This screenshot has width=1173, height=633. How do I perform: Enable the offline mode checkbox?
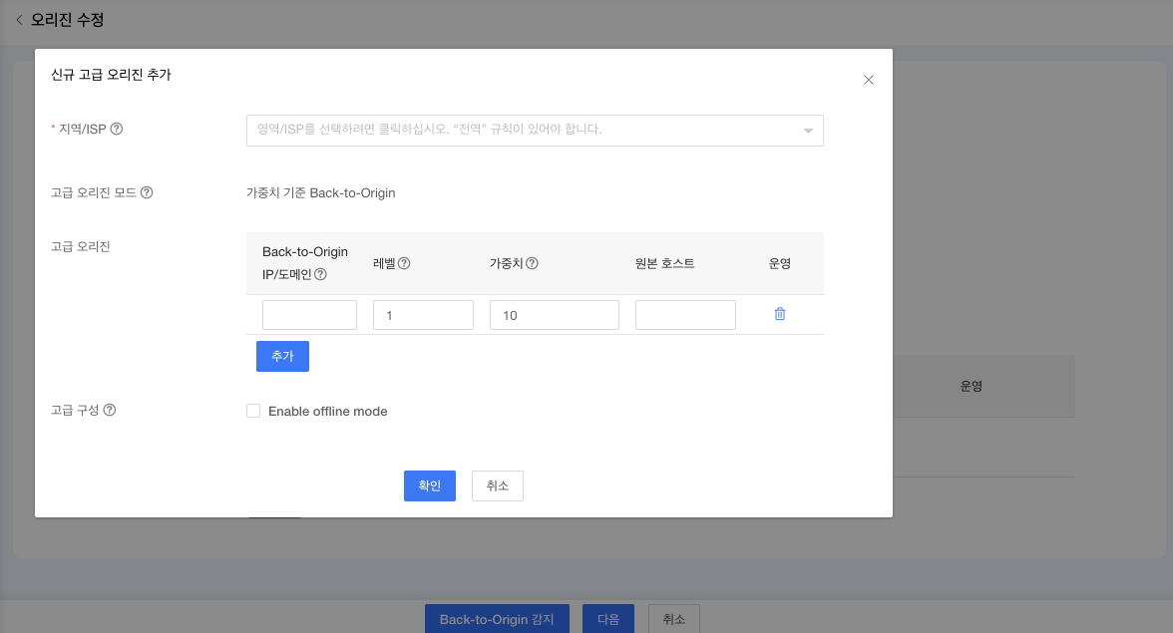coord(253,410)
